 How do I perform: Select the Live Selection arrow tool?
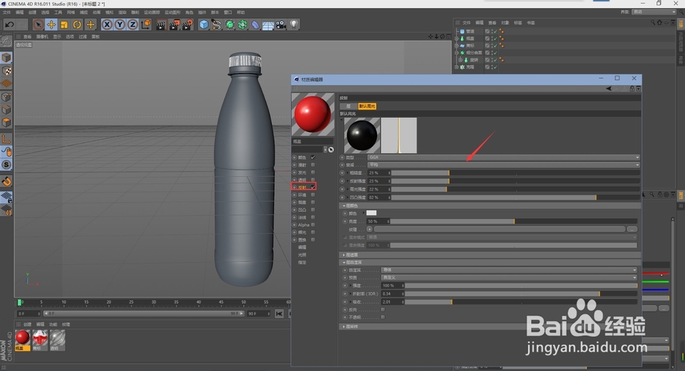click(38, 25)
